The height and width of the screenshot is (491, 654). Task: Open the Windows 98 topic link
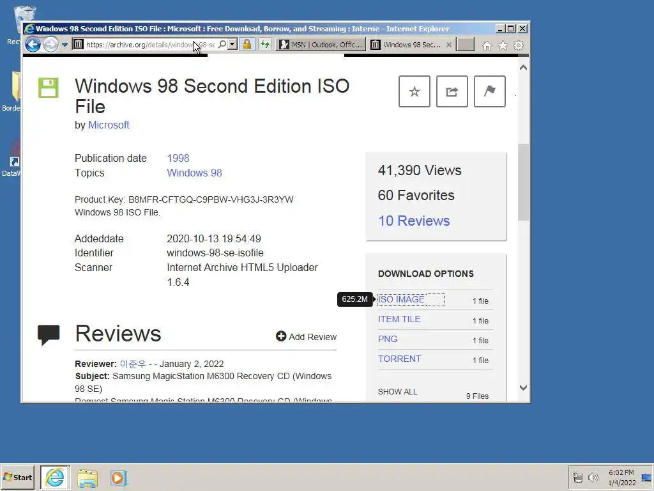click(194, 173)
